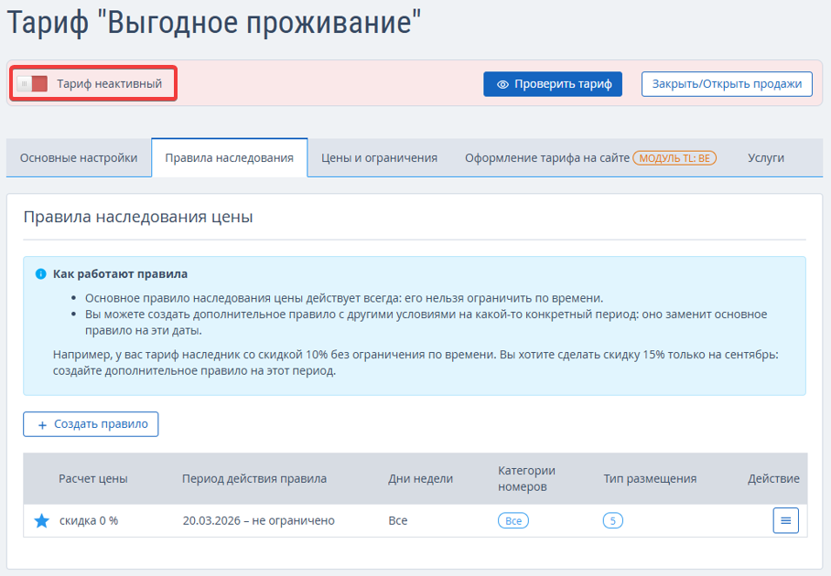The height and width of the screenshot is (576, 831).
Task: Click the plus icon in 'Создать правило'
Action: [42, 424]
